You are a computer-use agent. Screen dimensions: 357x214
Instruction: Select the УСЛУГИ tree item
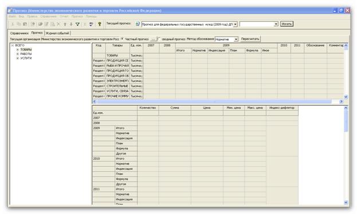click(26, 58)
